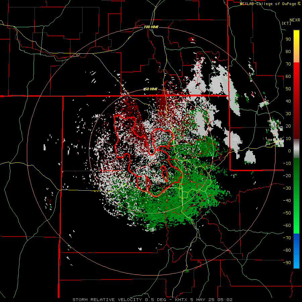This screenshot has width=302, height=302.
Task: Click the -40 value on velocity scale
Action: click(x=287, y=201)
